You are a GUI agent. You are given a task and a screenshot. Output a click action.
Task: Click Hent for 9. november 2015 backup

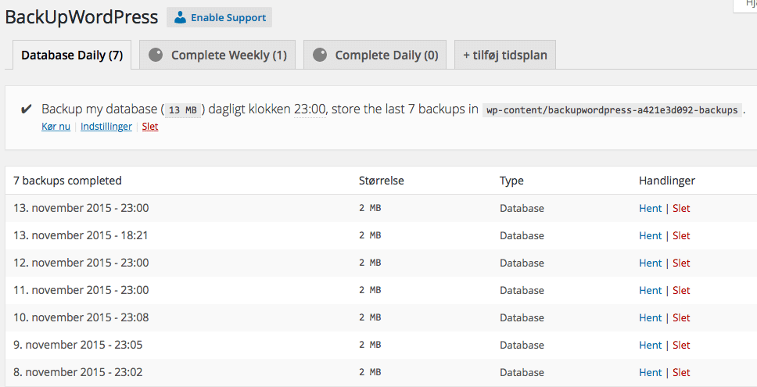click(651, 345)
